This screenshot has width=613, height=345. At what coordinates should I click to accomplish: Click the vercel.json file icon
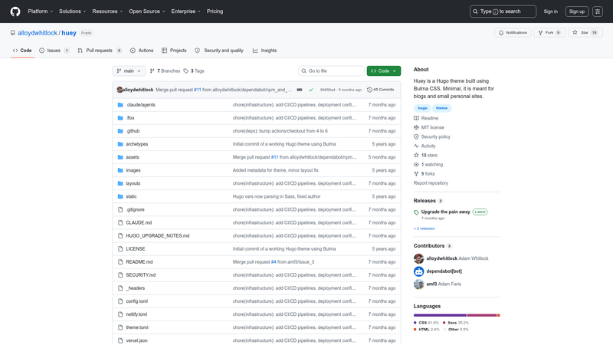120,340
